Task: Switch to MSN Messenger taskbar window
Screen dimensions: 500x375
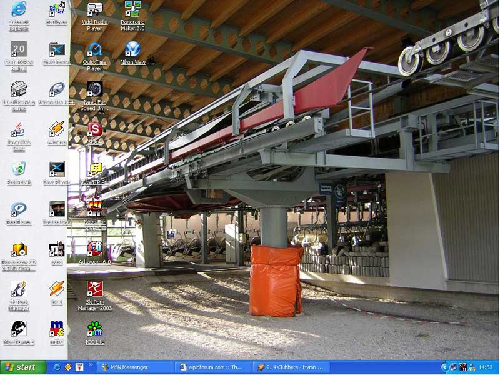Action: click(x=136, y=367)
